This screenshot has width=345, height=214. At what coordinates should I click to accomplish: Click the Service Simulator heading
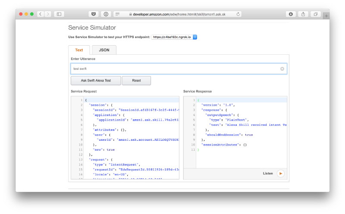[x=92, y=28]
